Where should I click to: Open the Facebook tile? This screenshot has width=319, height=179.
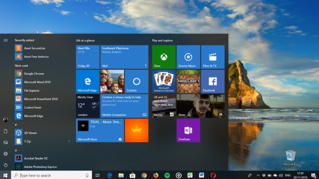click(213, 81)
